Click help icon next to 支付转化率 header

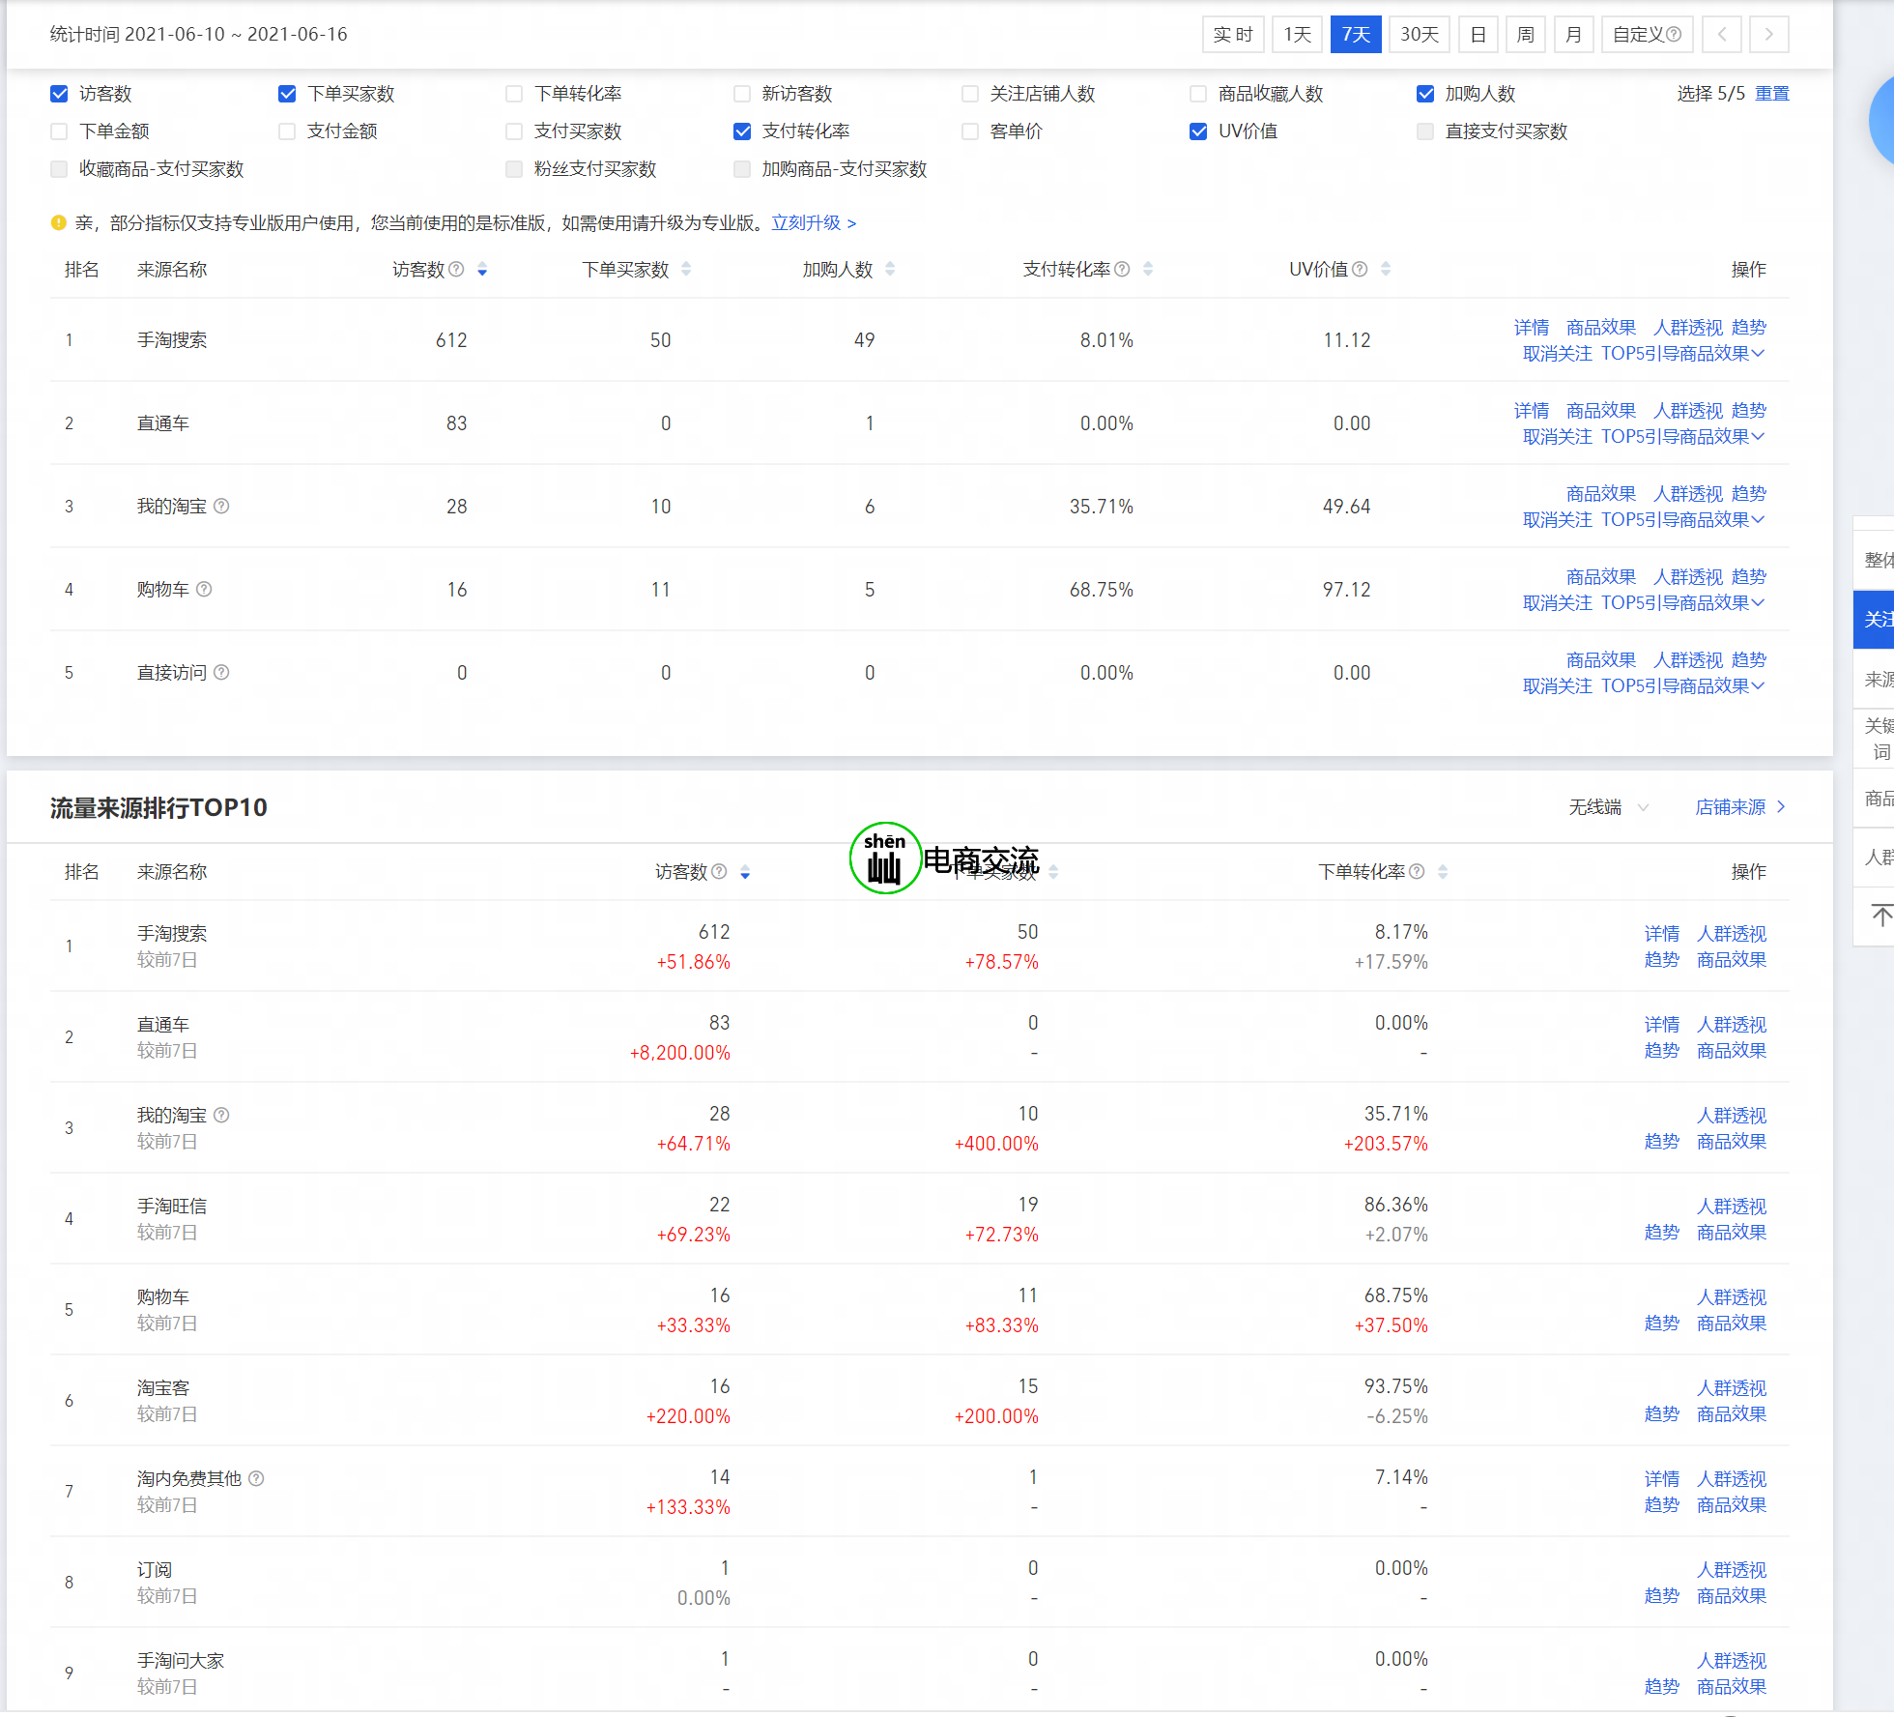(x=1122, y=270)
